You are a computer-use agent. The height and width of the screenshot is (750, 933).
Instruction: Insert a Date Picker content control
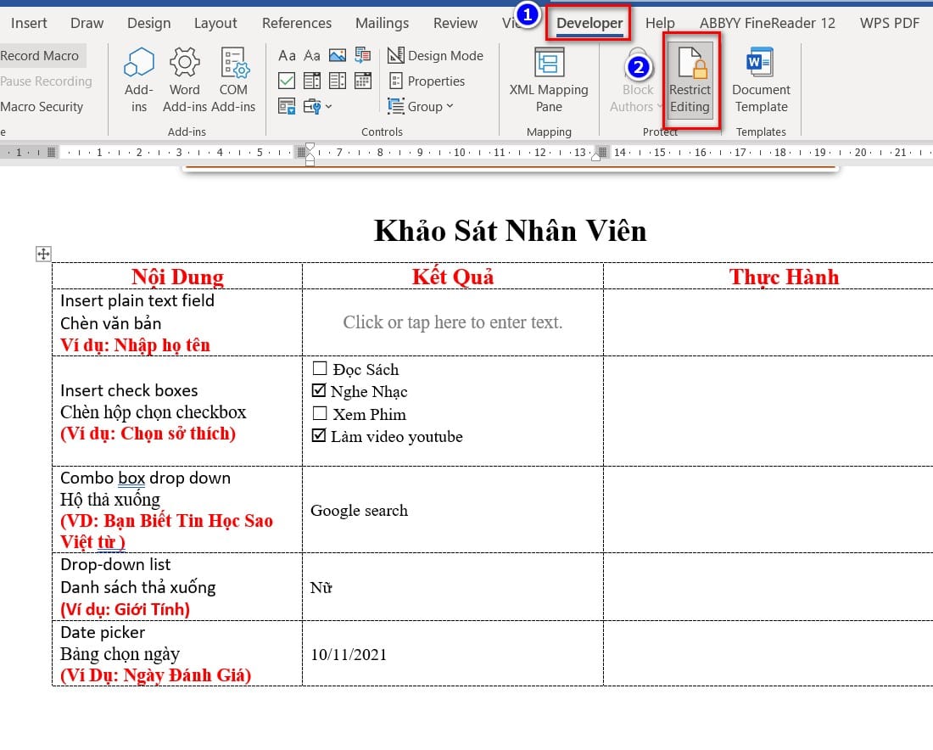click(x=363, y=81)
